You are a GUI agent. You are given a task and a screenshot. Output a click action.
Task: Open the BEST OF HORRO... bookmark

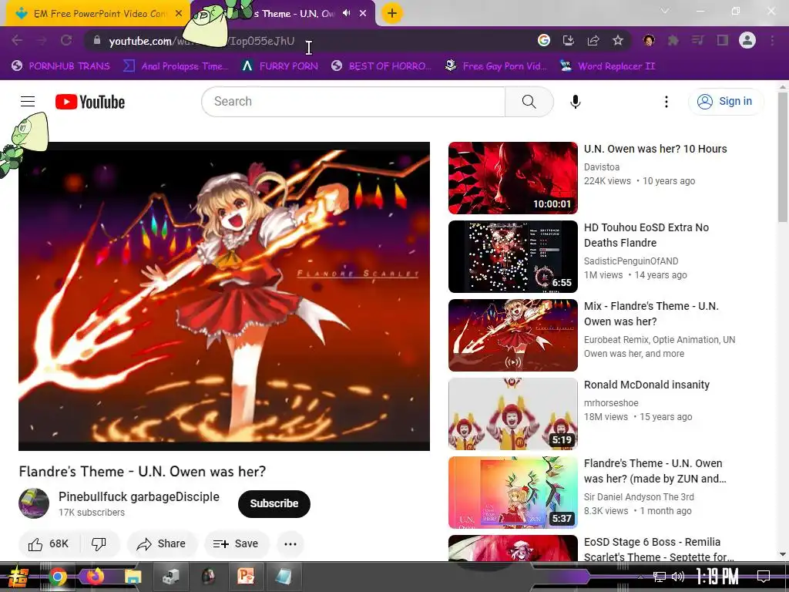pyautogui.click(x=381, y=66)
